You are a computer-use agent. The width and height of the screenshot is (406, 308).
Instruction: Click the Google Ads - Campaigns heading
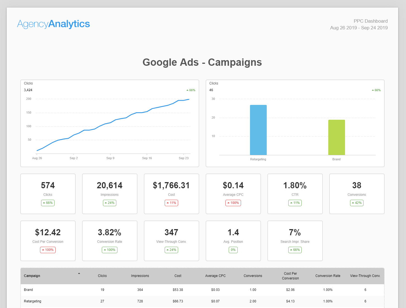pyautogui.click(x=202, y=62)
